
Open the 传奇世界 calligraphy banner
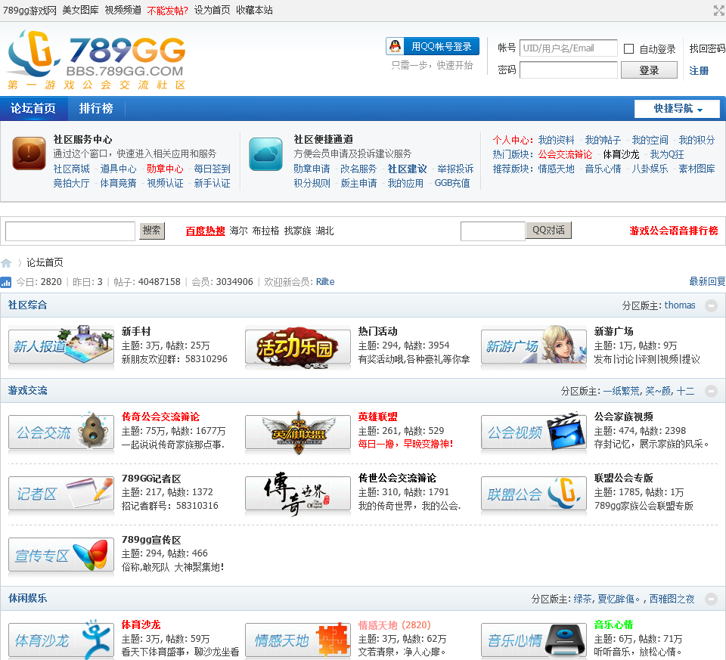(x=298, y=494)
